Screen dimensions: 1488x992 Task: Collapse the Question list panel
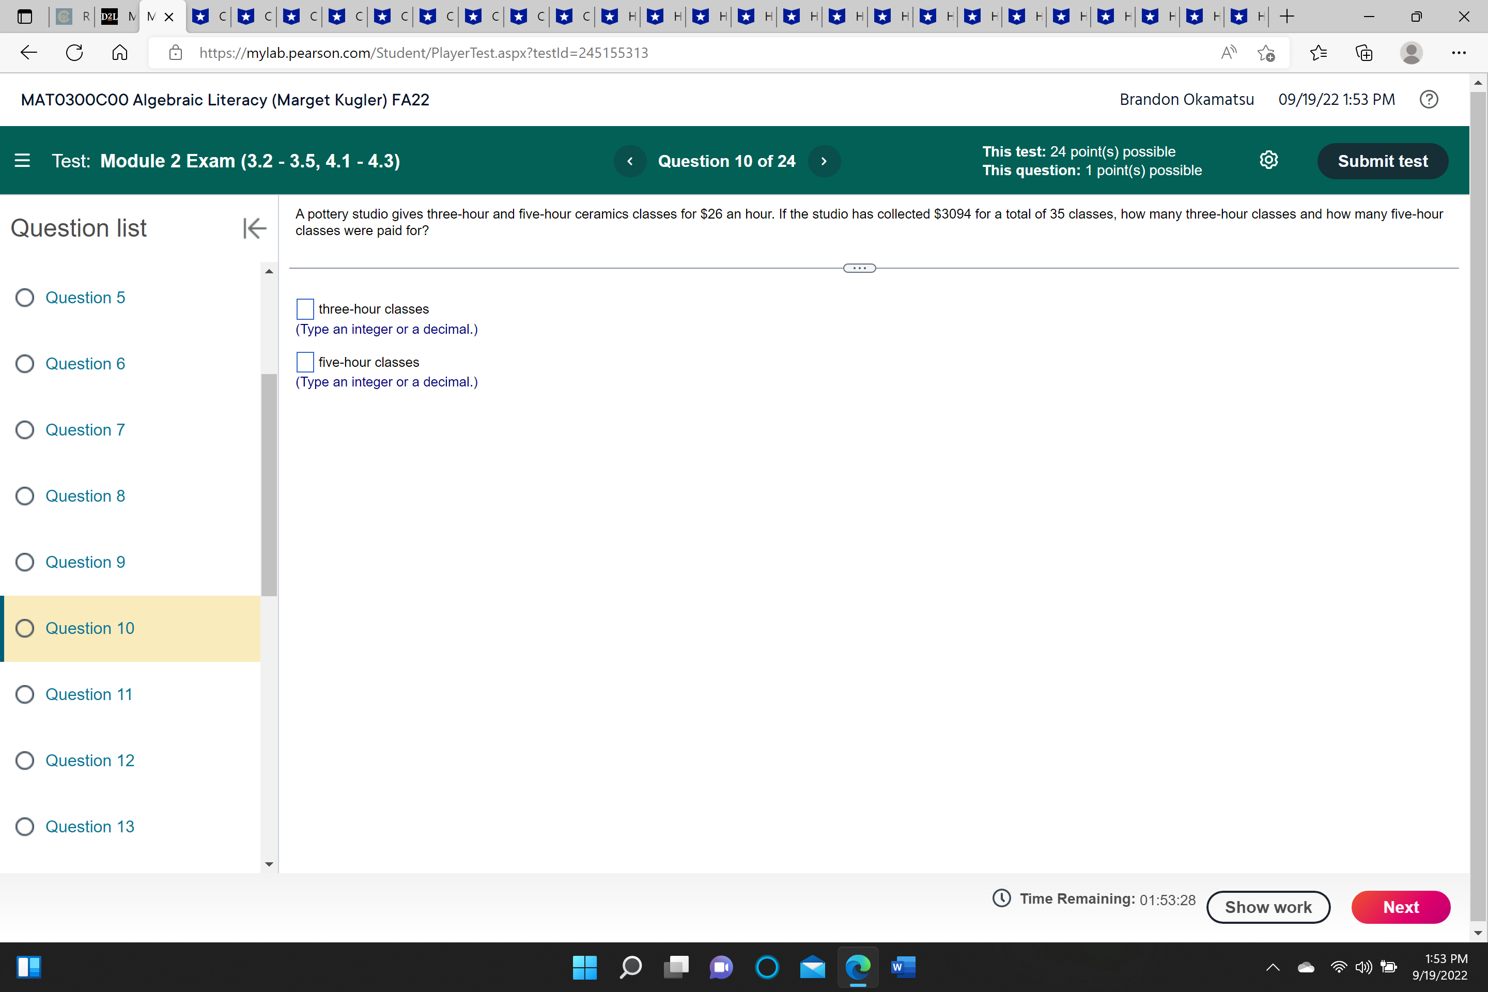pos(254,228)
